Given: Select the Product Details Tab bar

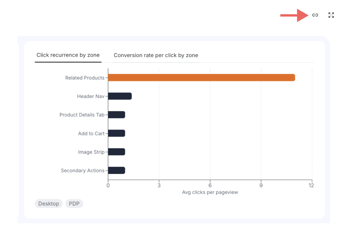Looking at the screenshot, I should pos(117,115).
